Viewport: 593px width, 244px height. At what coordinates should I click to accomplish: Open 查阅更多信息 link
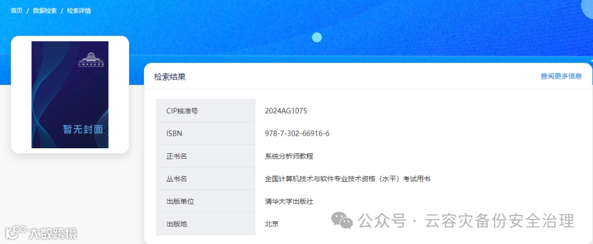(561, 76)
